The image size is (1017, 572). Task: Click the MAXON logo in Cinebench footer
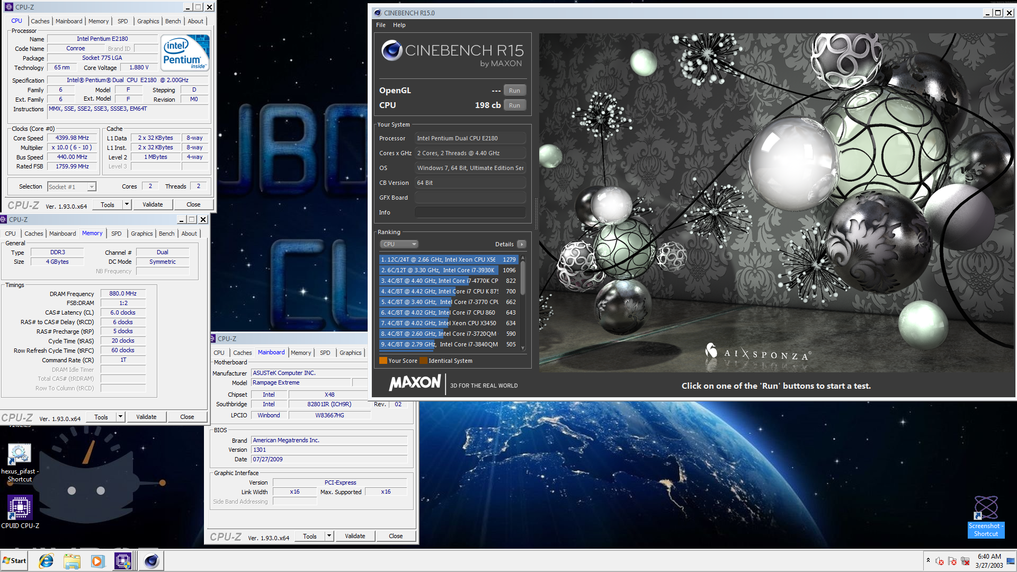click(415, 383)
